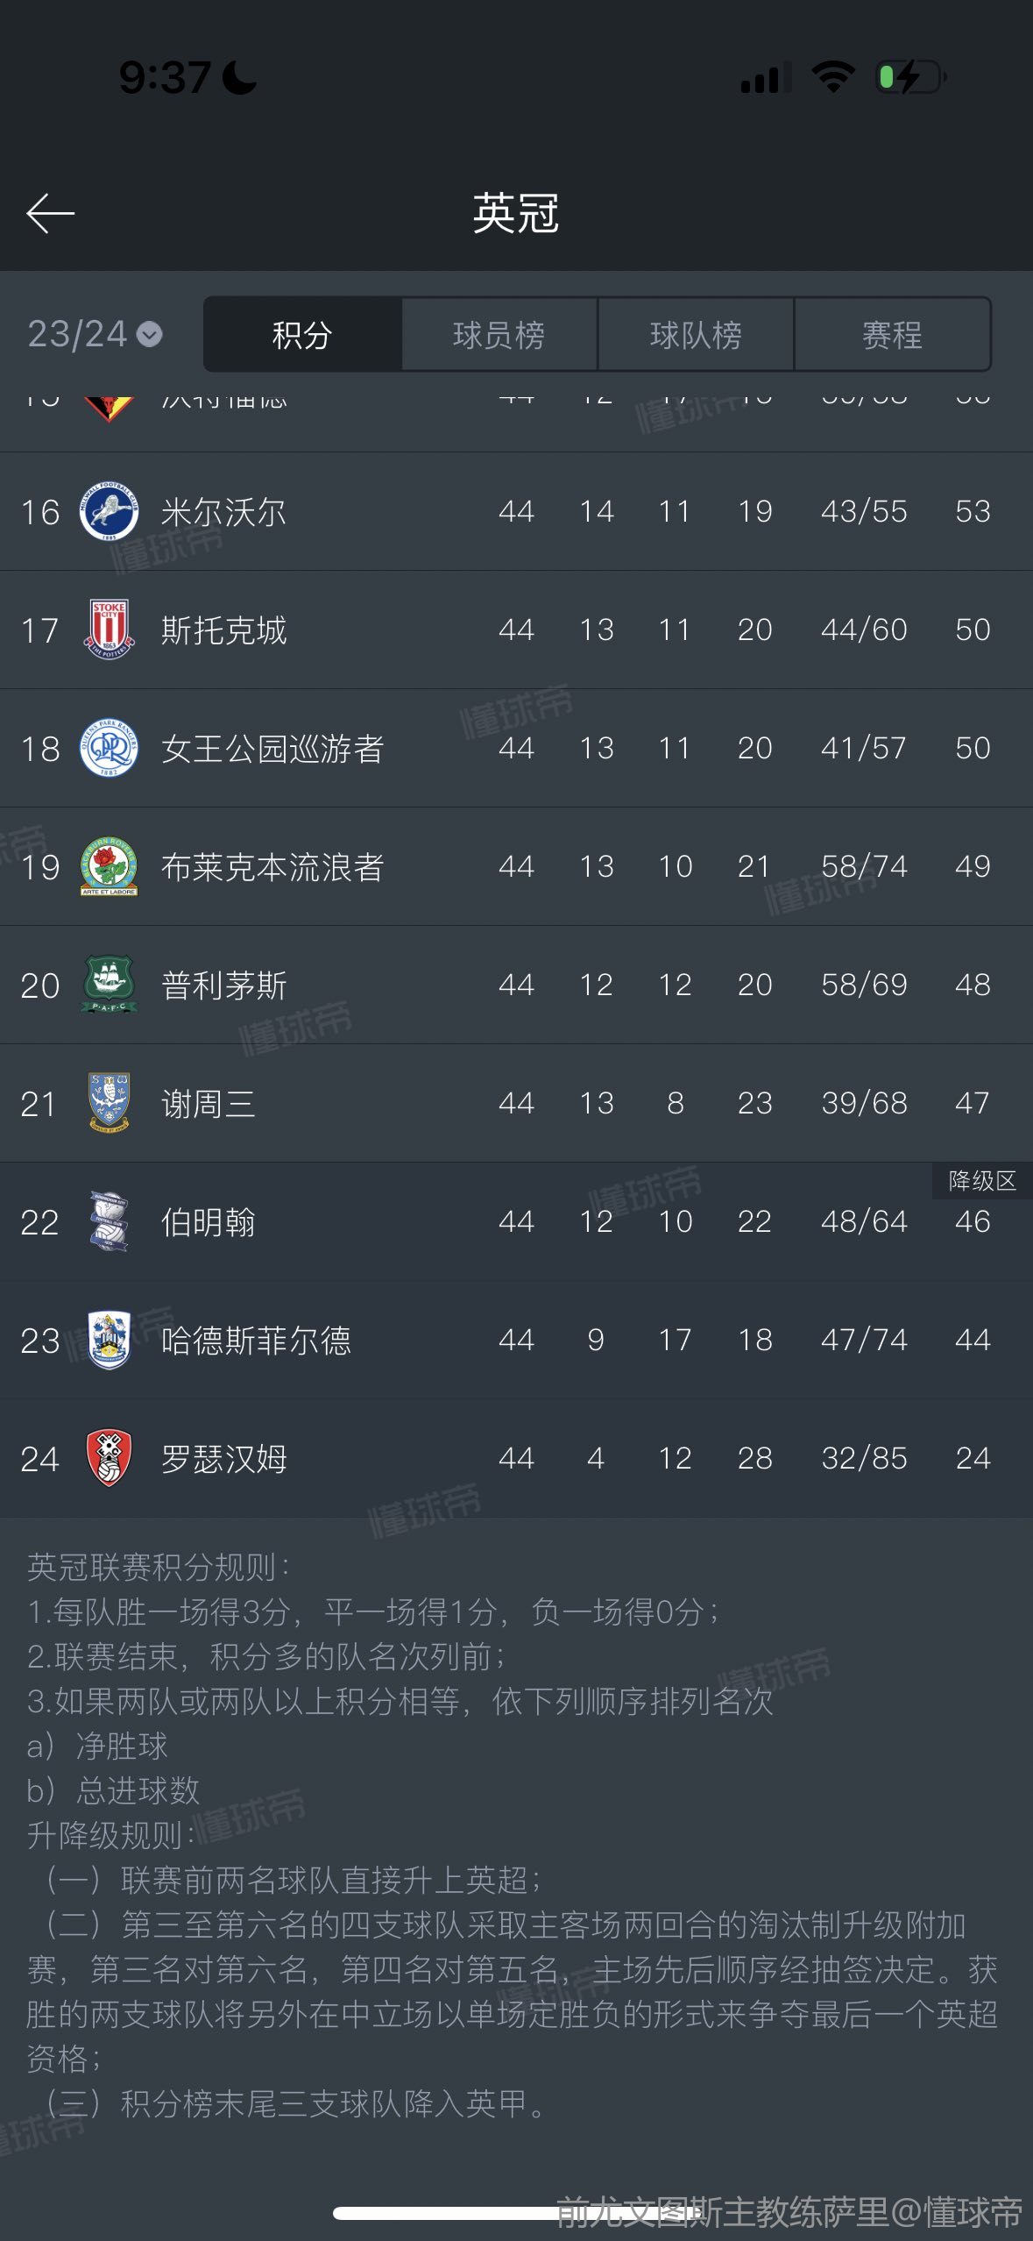Tap the Queens Park Rangers crest

coord(109,748)
